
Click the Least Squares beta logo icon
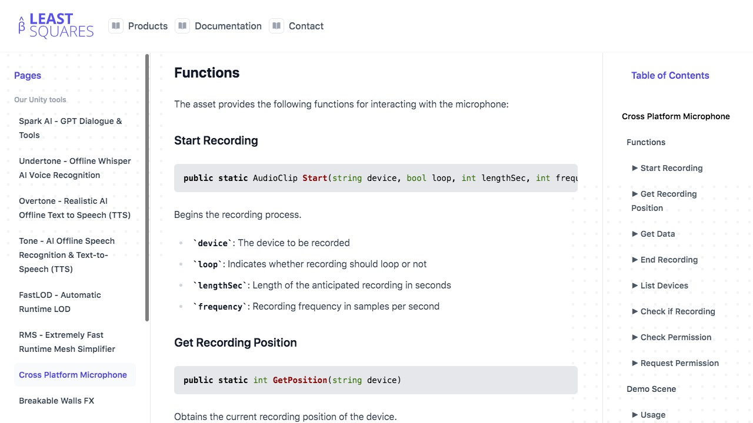tap(22, 25)
